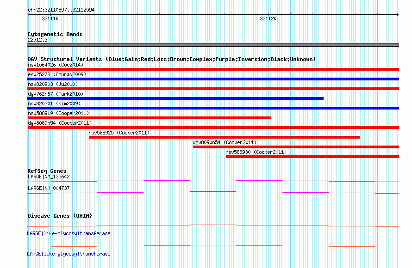This screenshot has width=412, height=268.
Task: Click the blue gain bar for nsv820301
Action: coord(213,108)
